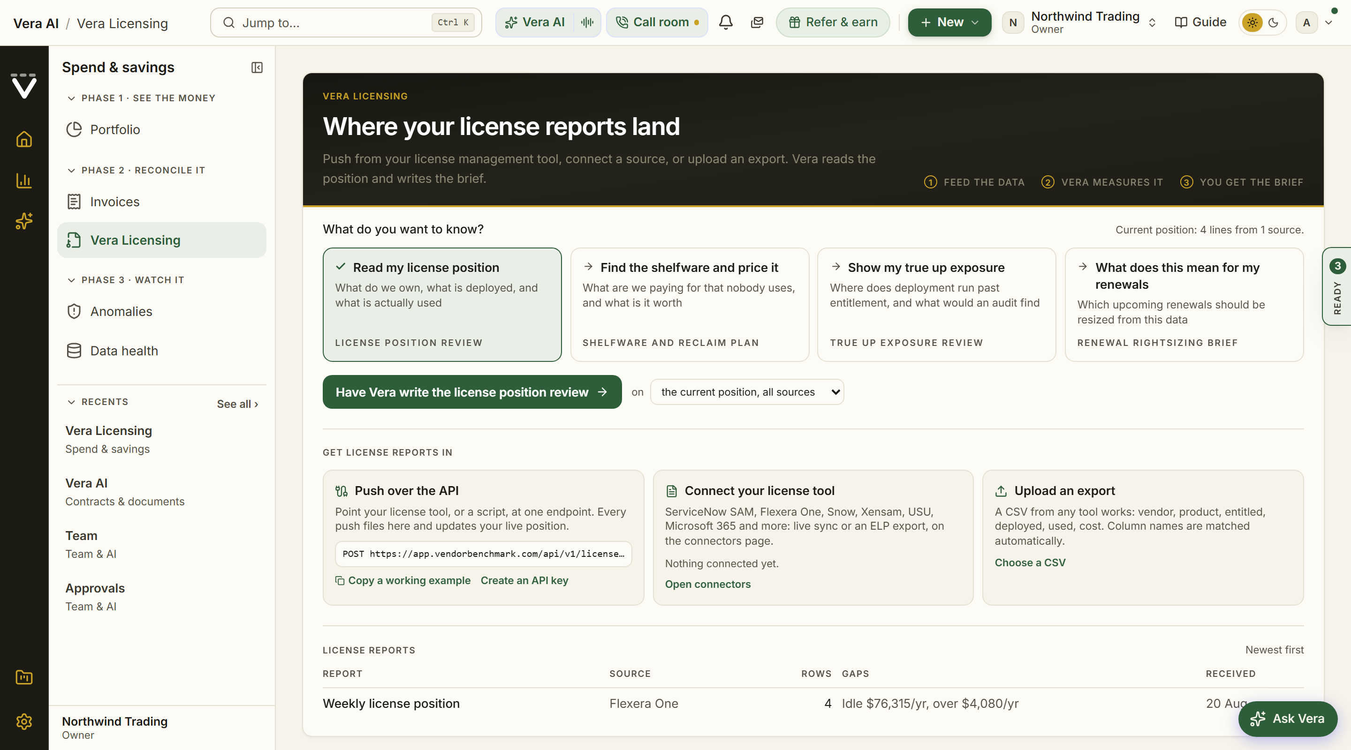Focus the Jump to search field
Viewport: 1351px width, 750px height.
tap(346, 22)
